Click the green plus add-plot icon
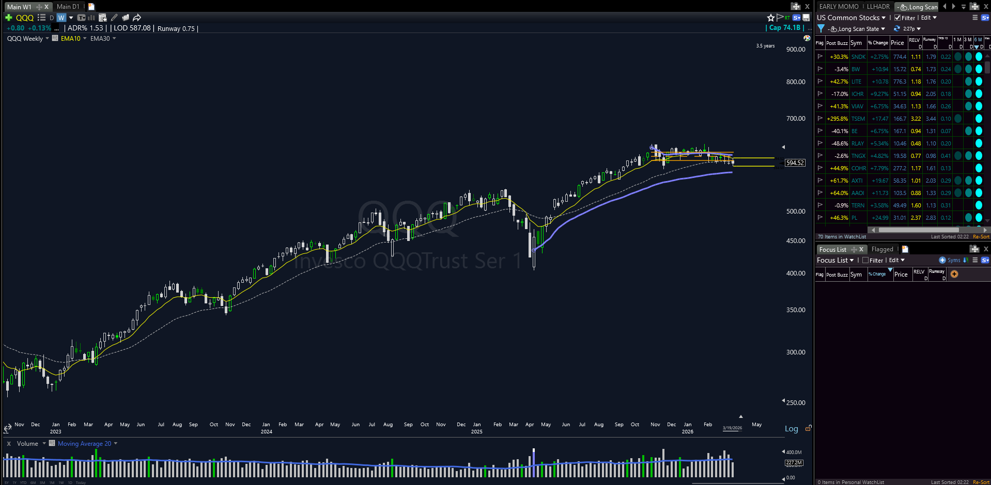Screen dimensions: 991x485 click(x=8, y=18)
